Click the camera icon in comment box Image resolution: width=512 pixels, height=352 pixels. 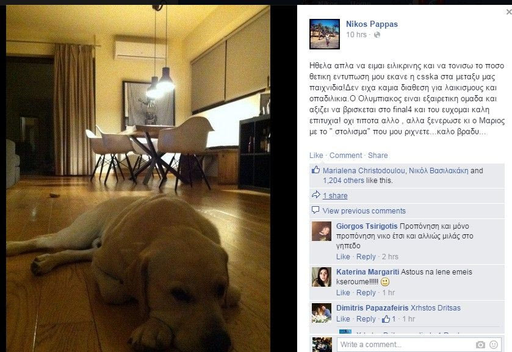(x=480, y=345)
